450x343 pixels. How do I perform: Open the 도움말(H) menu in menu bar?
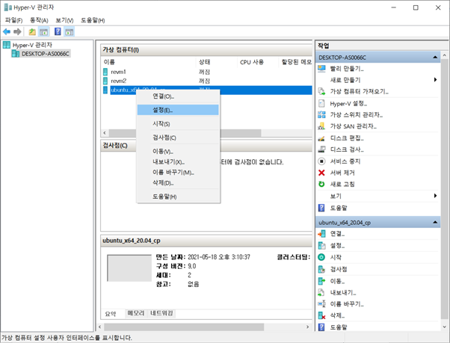pyautogui.click(x=93, y=20)
